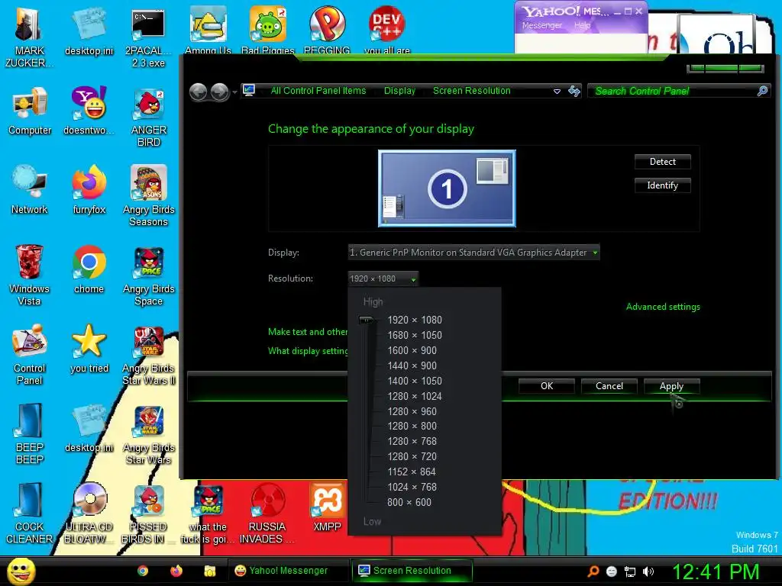This screenshot has height=586, width=782.
Task: Click the Screen Resolution breadcrumb
Action: (472, 91)
